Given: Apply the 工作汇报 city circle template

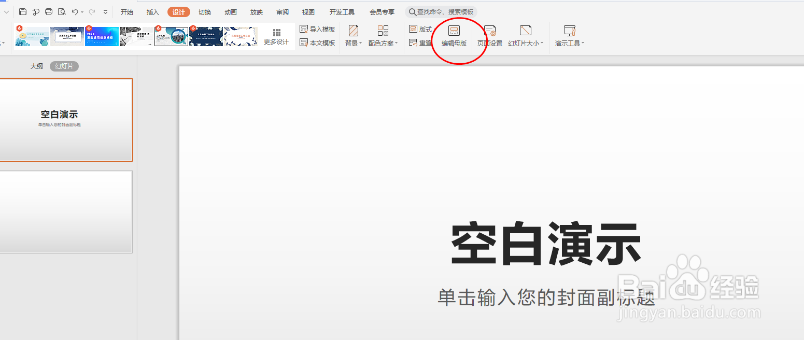Looking at the screenshot, I should 172,37.
